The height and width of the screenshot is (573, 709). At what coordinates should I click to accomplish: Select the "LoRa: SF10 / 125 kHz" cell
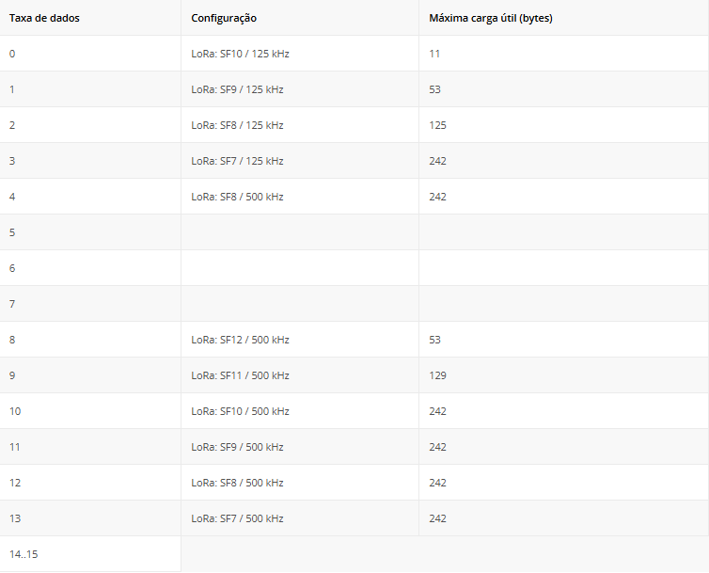[240, 54]
